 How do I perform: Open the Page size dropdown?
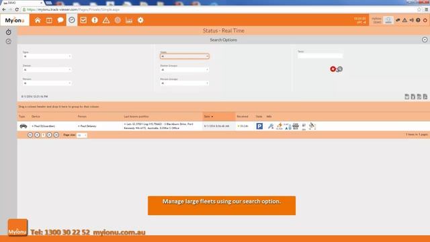click(82, 135)
